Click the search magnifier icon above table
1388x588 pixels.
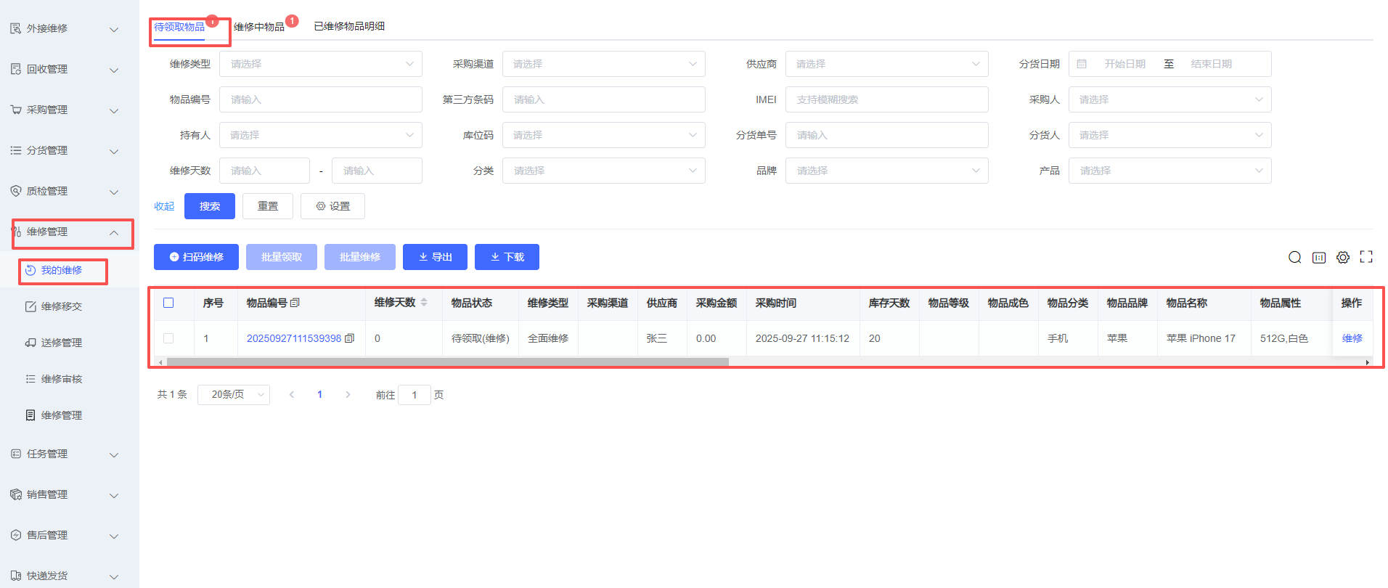[x=1294, y=258]
